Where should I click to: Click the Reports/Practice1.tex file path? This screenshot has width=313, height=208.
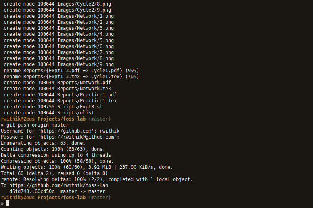pyautogui.click(x=87, y=101)
